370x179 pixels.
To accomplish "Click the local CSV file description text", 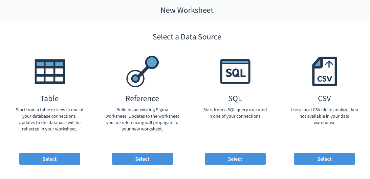I will point(324,116).
